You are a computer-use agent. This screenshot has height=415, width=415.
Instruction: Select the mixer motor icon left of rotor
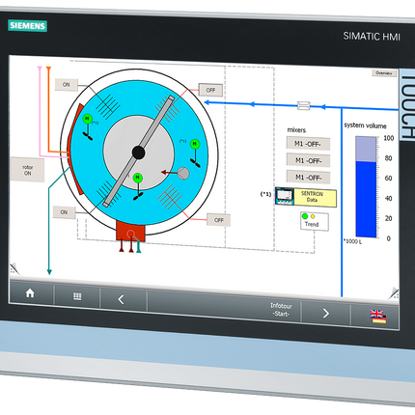tap(87, 119)
